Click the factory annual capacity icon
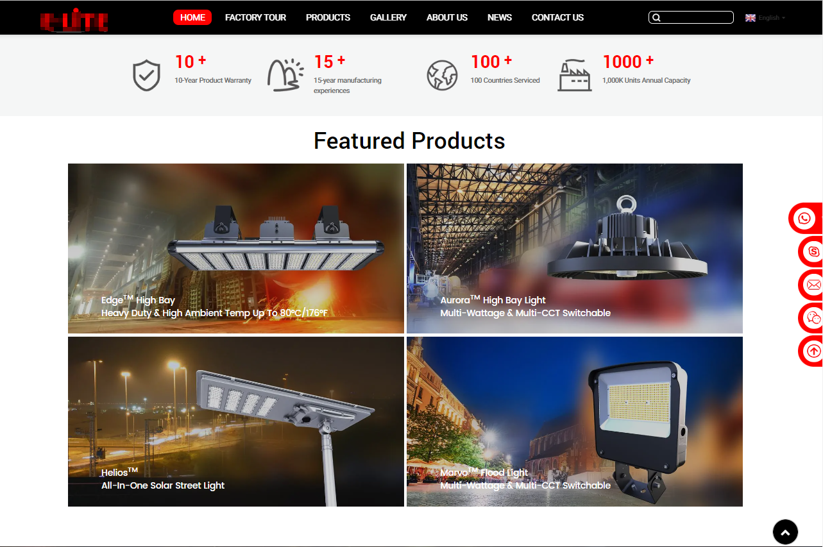Image resolution: width=823 pixels, height=547 pixels. (574, 76)
